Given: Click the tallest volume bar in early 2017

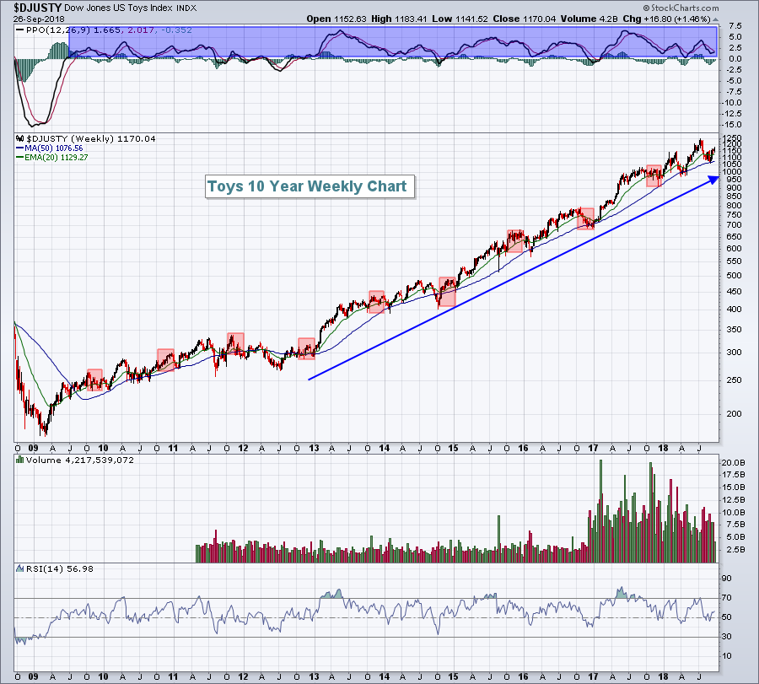Looking at the screenshot, I should [600, 511].
